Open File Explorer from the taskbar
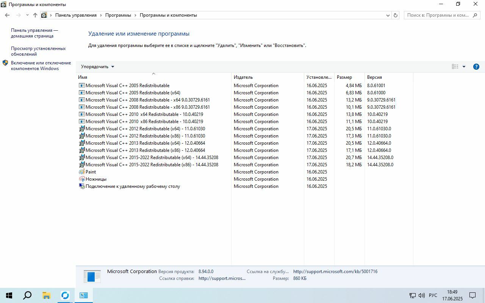 coord(46,295)
